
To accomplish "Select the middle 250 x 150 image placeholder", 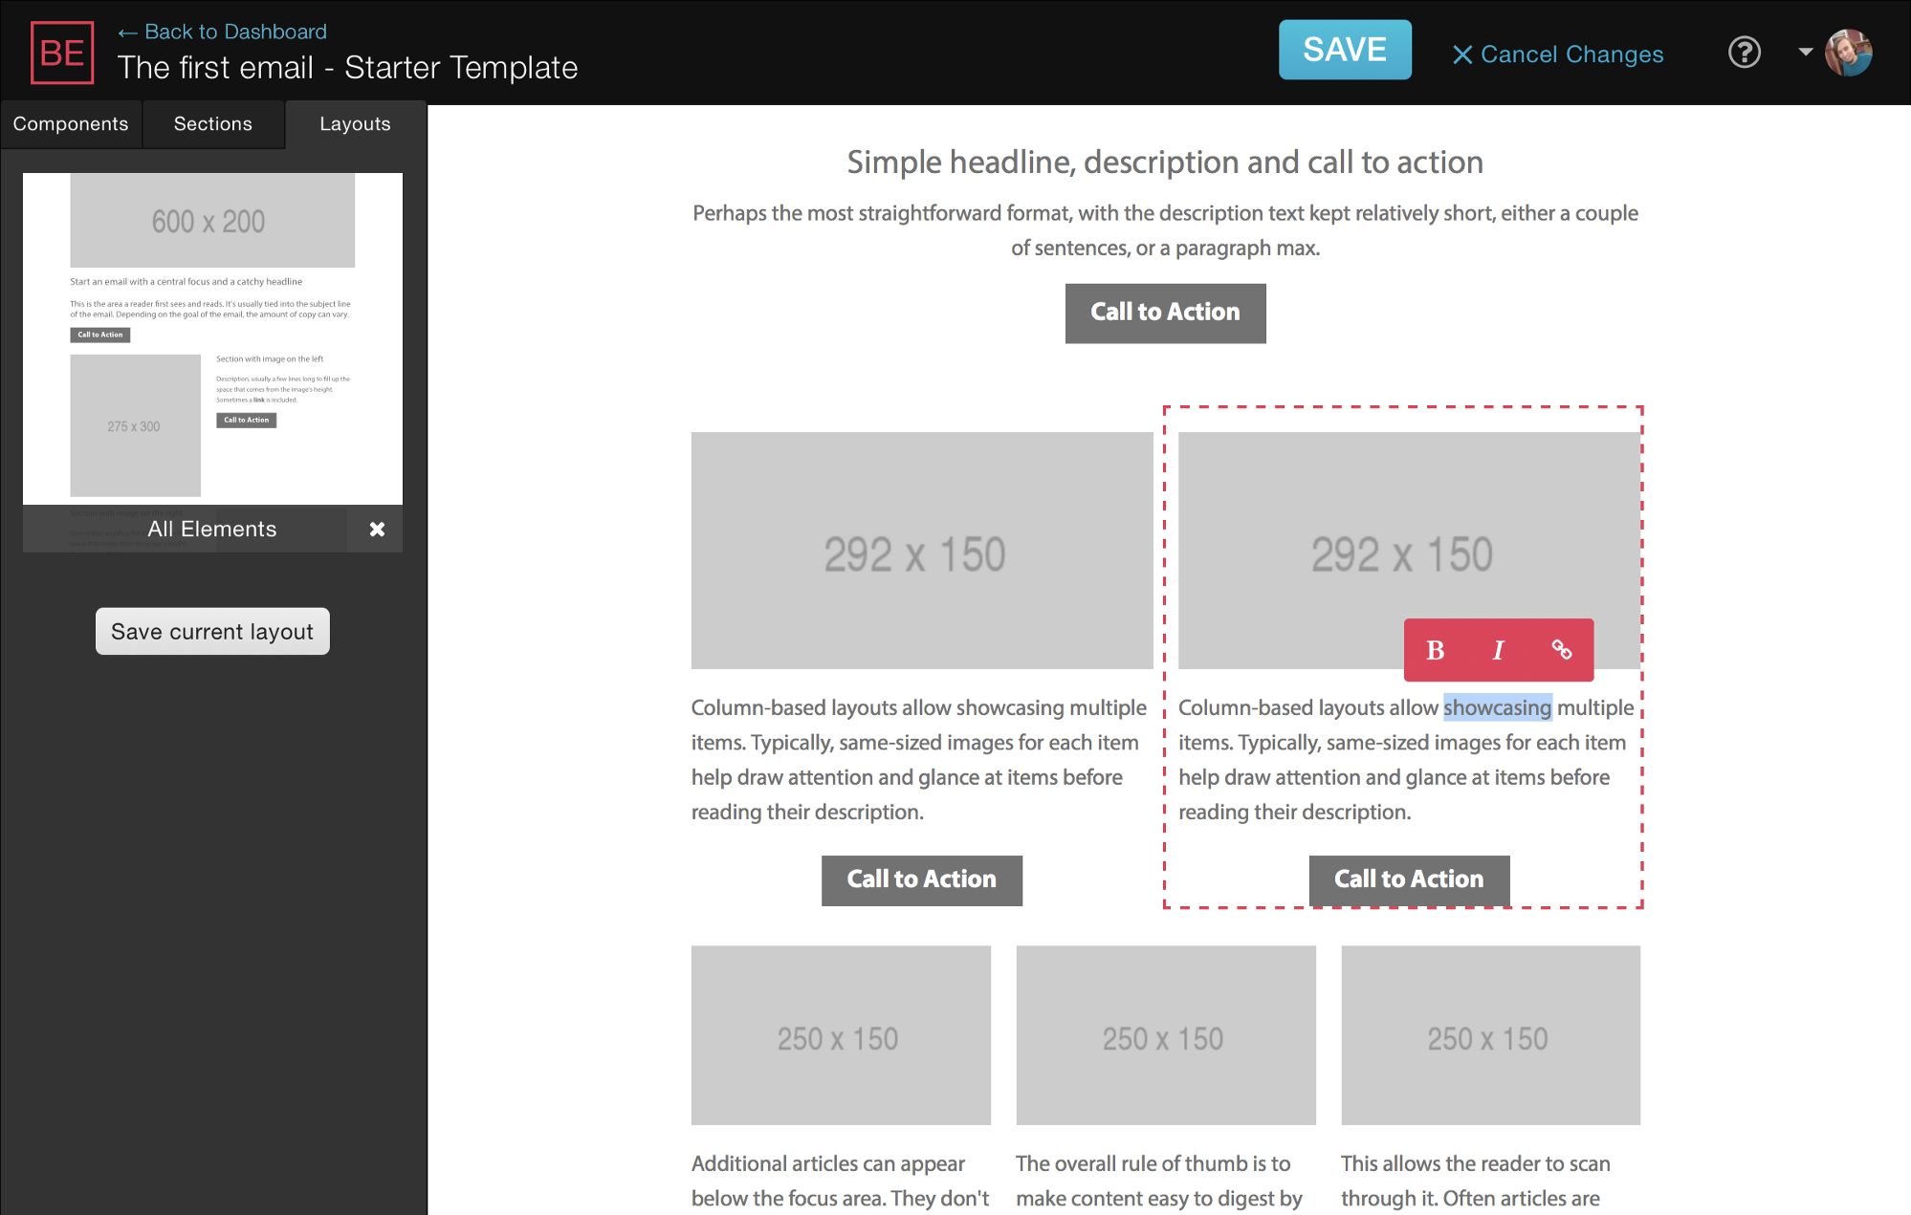I will pyautogui.click(x=1165, y=1035).
